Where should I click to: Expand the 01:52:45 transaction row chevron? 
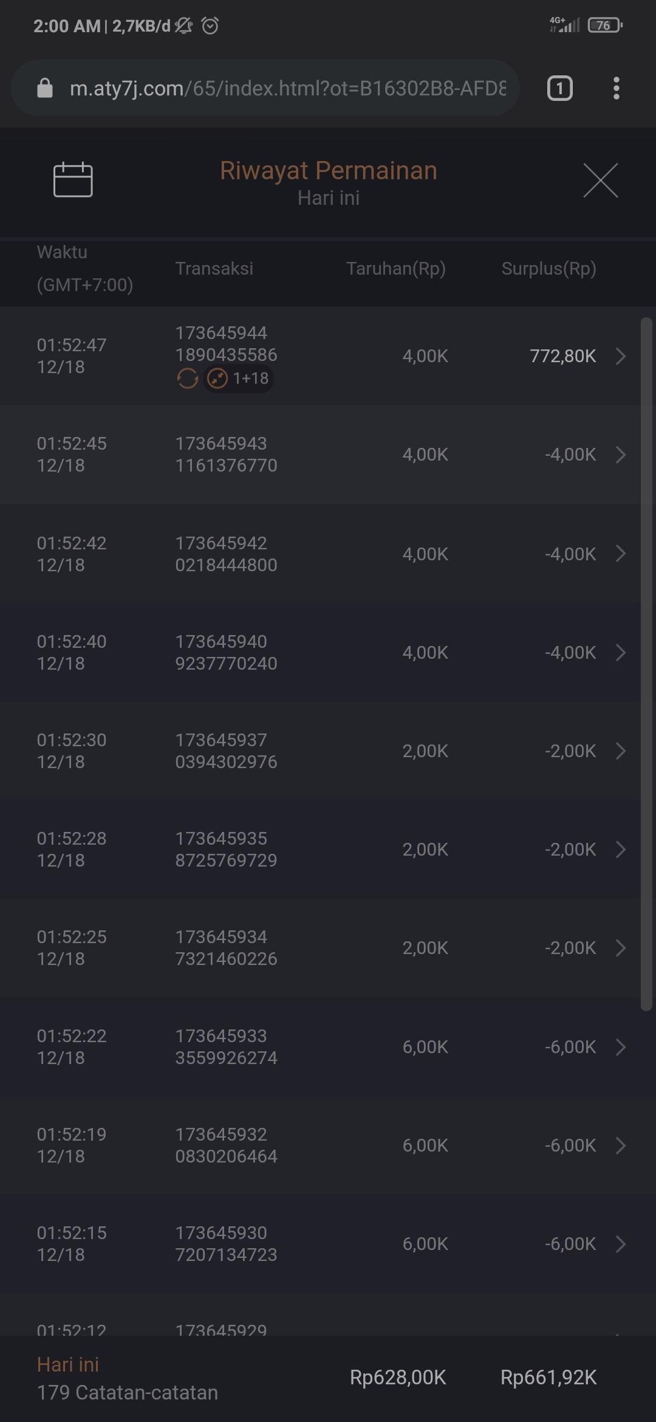[620, 455]
